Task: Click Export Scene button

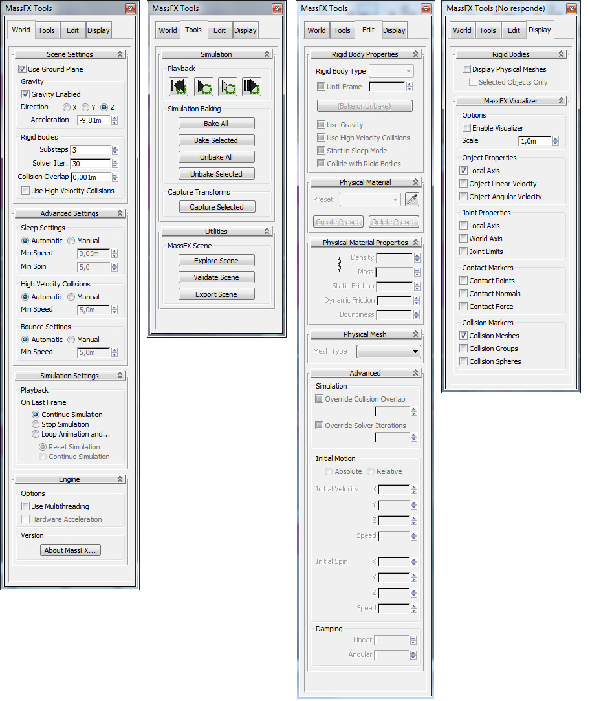Action: pyautogui.click(x=217, y=294)
